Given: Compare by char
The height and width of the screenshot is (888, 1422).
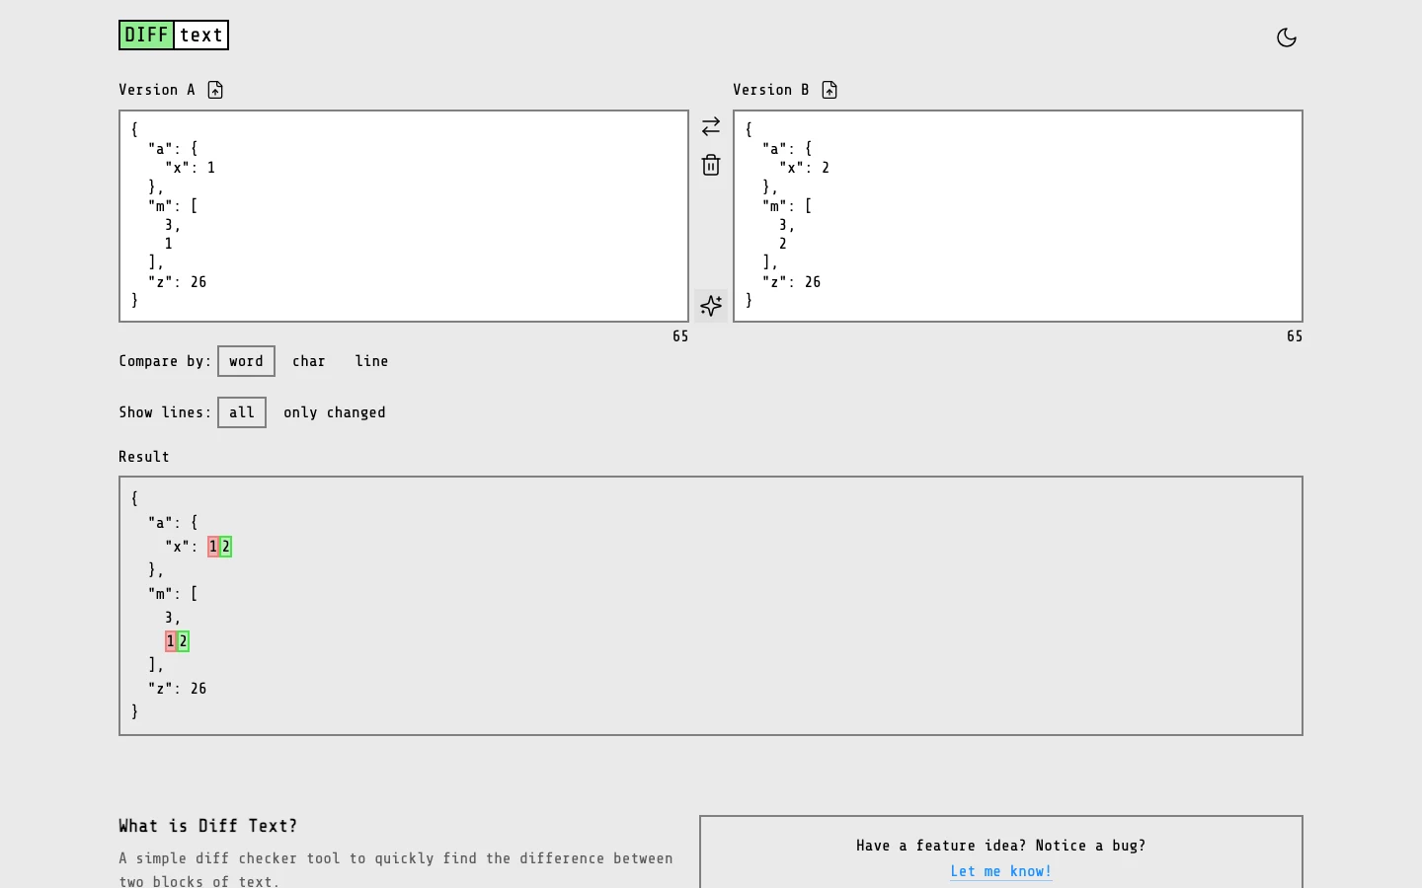Looking at the screenshot, I should (x=309, y=361).
